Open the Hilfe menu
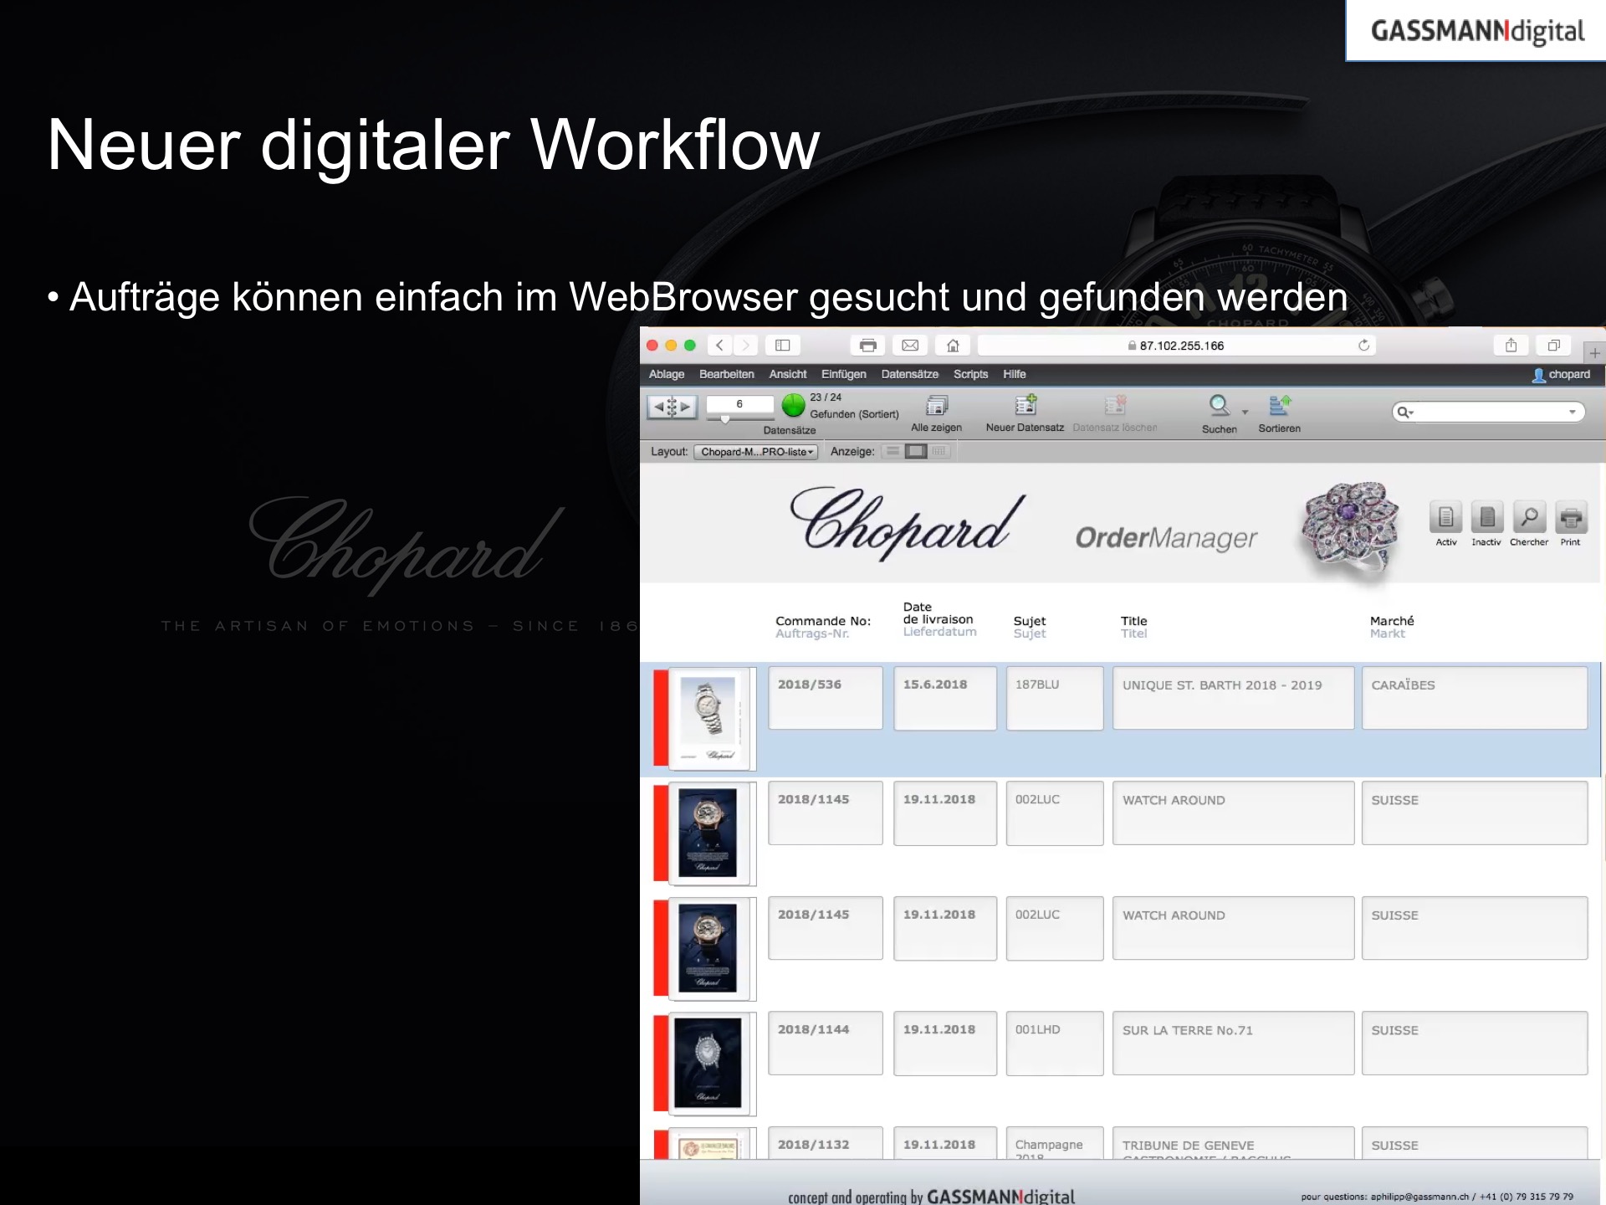This screenshot has height=1205, width=1606. (x=1015, y=374)
